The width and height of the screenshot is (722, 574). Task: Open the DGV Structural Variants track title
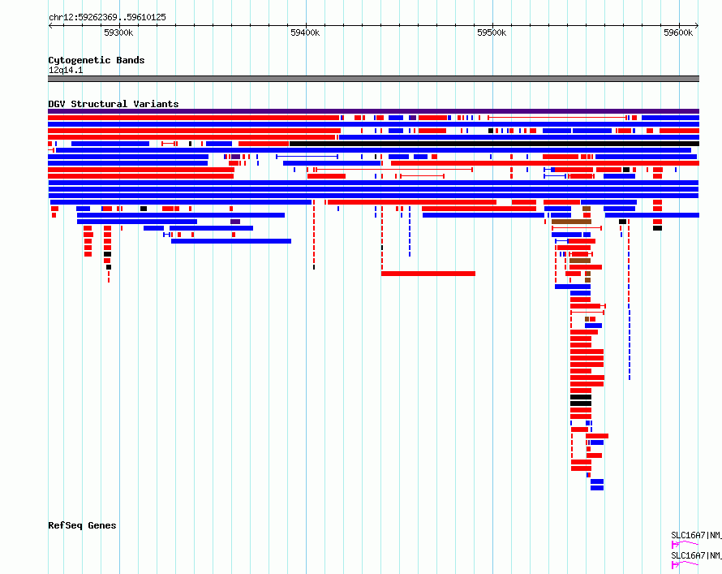tap(114, 104)
